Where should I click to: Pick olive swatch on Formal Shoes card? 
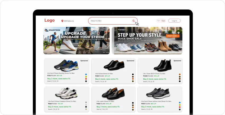133,81
